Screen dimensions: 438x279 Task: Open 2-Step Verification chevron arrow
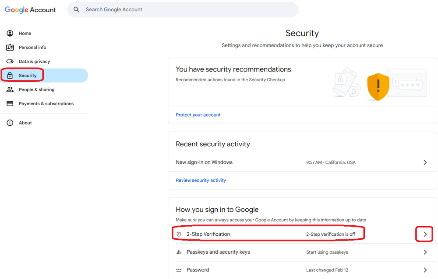coord(425,234)
